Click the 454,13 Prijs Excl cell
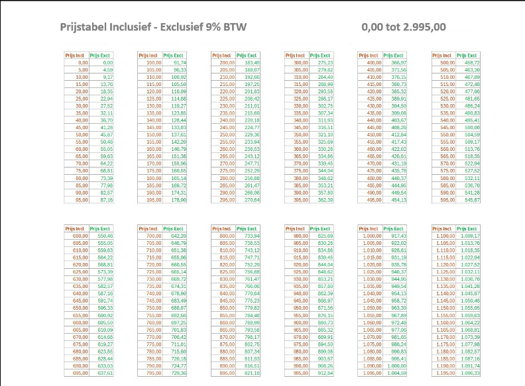Screen dimensions: 525x386 point(395,199)
